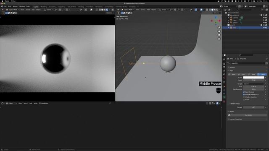Set right viewport to wireframe shading
Viewport: 269px width, 151px height.
pyautogui.click(x=210, y=10)
